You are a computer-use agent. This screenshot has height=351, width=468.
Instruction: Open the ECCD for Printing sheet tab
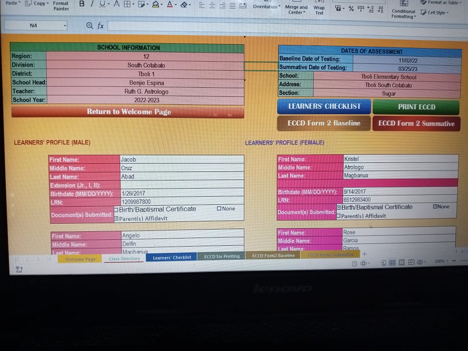[221, 256]
